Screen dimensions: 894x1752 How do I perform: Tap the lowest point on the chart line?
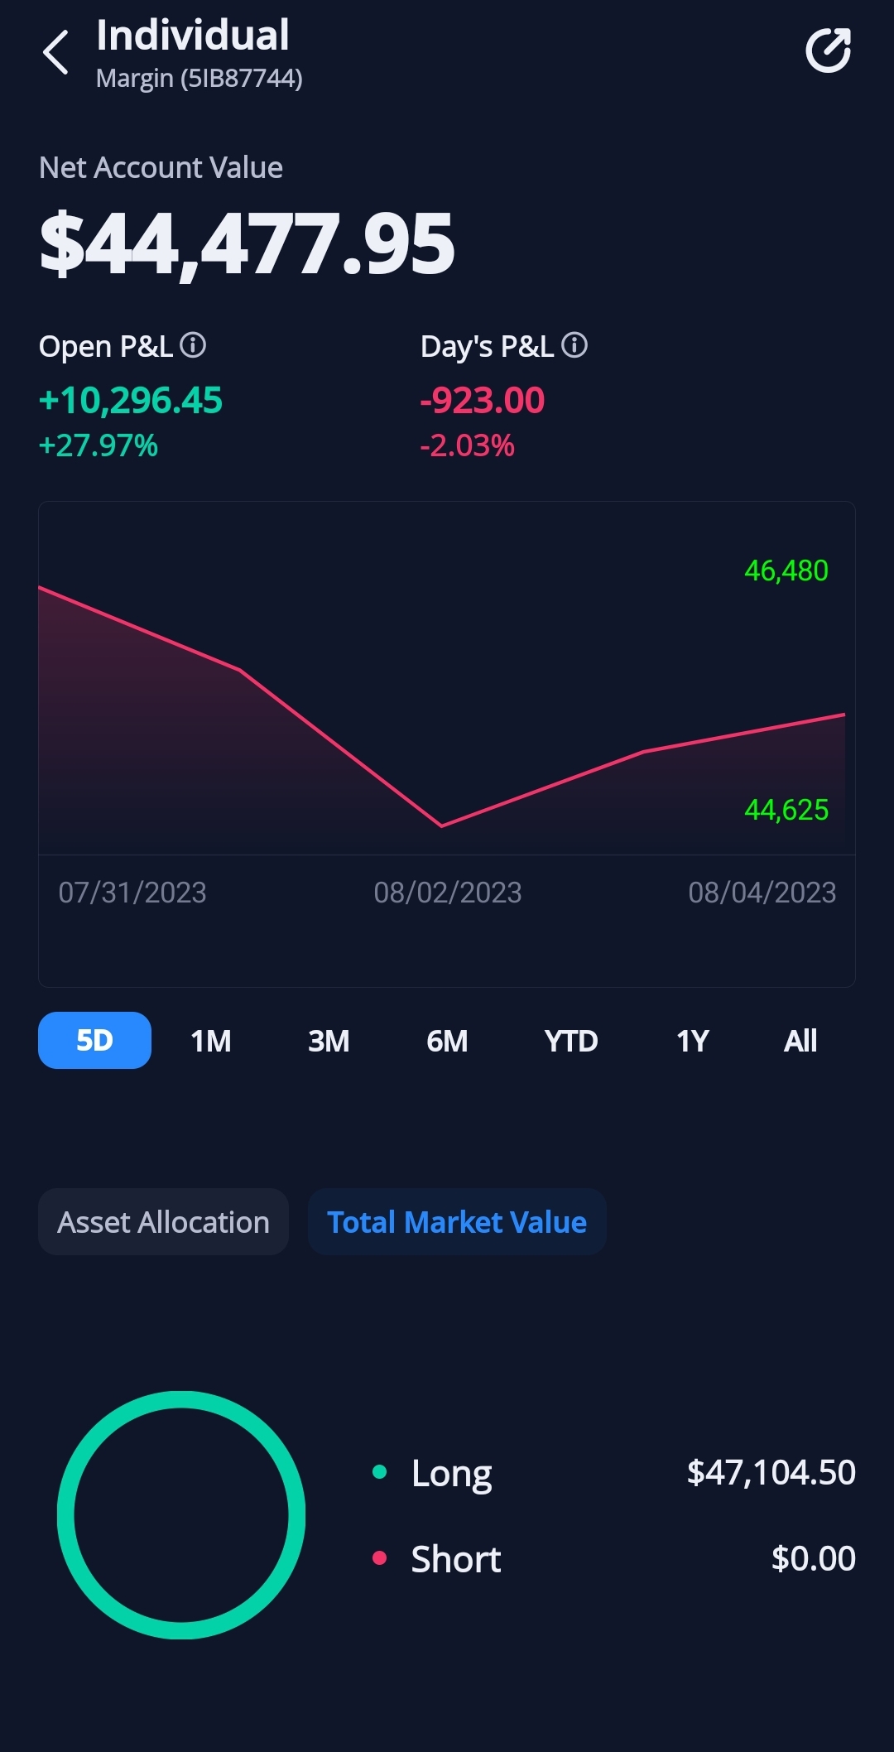(x=441, y=825)
